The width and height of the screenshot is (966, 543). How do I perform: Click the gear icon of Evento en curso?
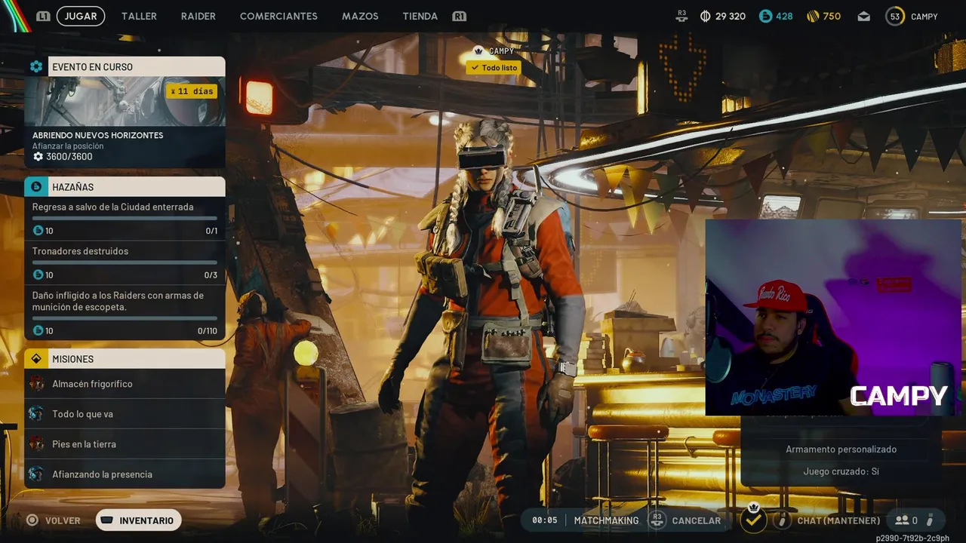[x=36, y=66]
